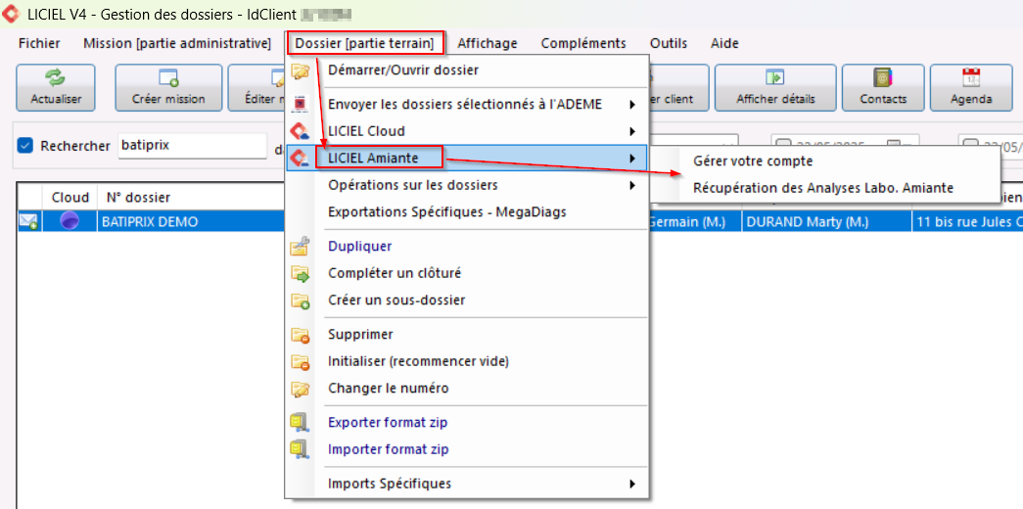The height and width of the screenshot is (509, 1023).
Task: Click the Actualiser refresh button
Action: (56, 87)
